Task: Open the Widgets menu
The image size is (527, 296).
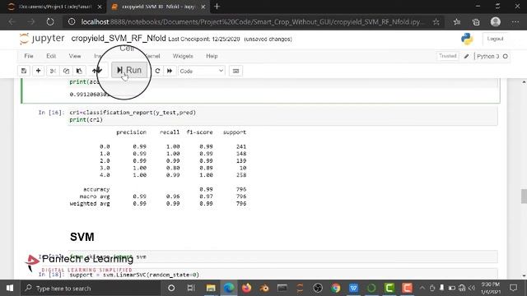Action: click(183, 56)
